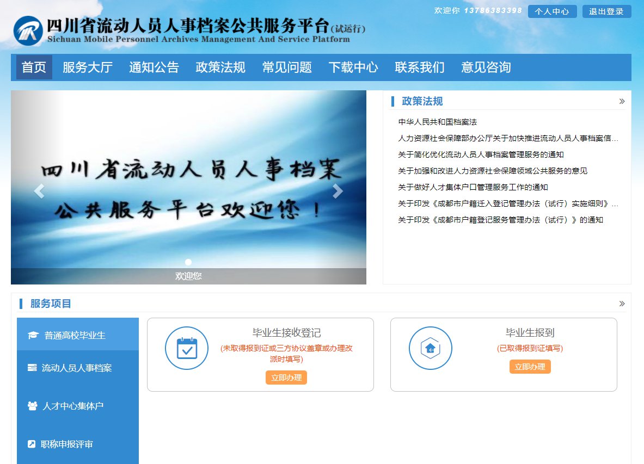The height and width of the screenshot is (464, 644).
Task: Expand 服务项目 section with double chevron
Action: pyautogui.click(x=622, y=304)
